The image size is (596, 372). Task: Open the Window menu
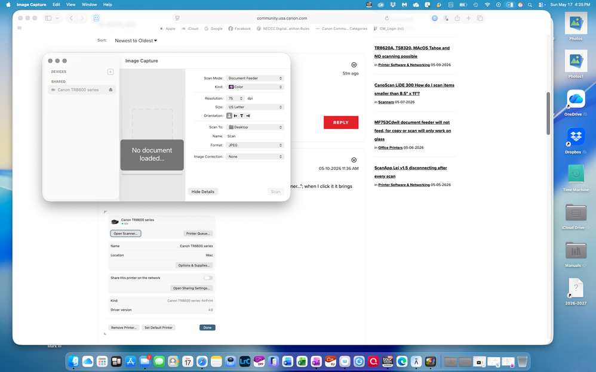[90, 5]
